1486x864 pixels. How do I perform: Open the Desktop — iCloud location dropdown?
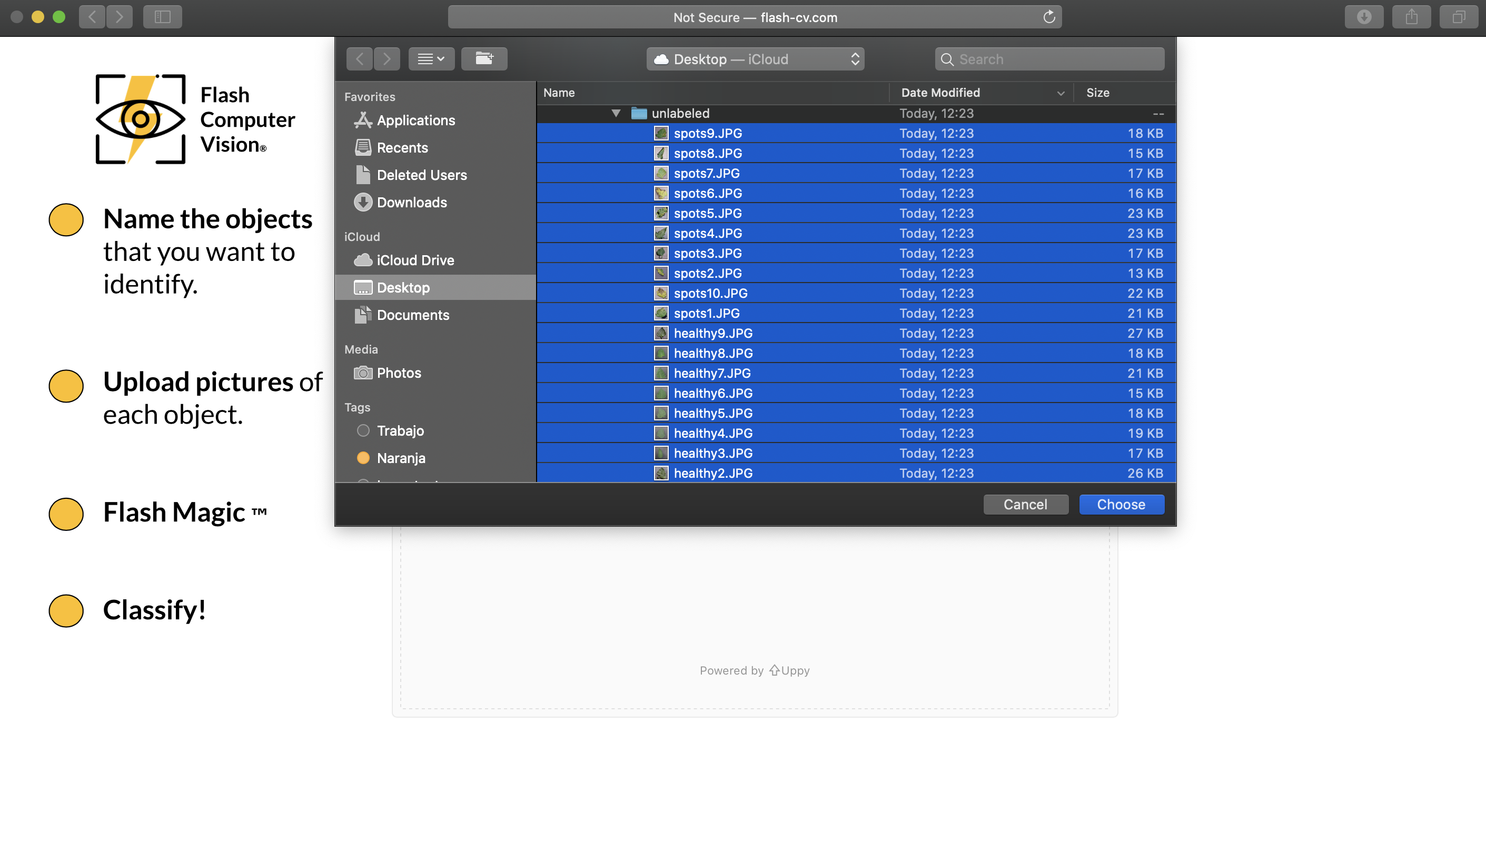[755, 59]
